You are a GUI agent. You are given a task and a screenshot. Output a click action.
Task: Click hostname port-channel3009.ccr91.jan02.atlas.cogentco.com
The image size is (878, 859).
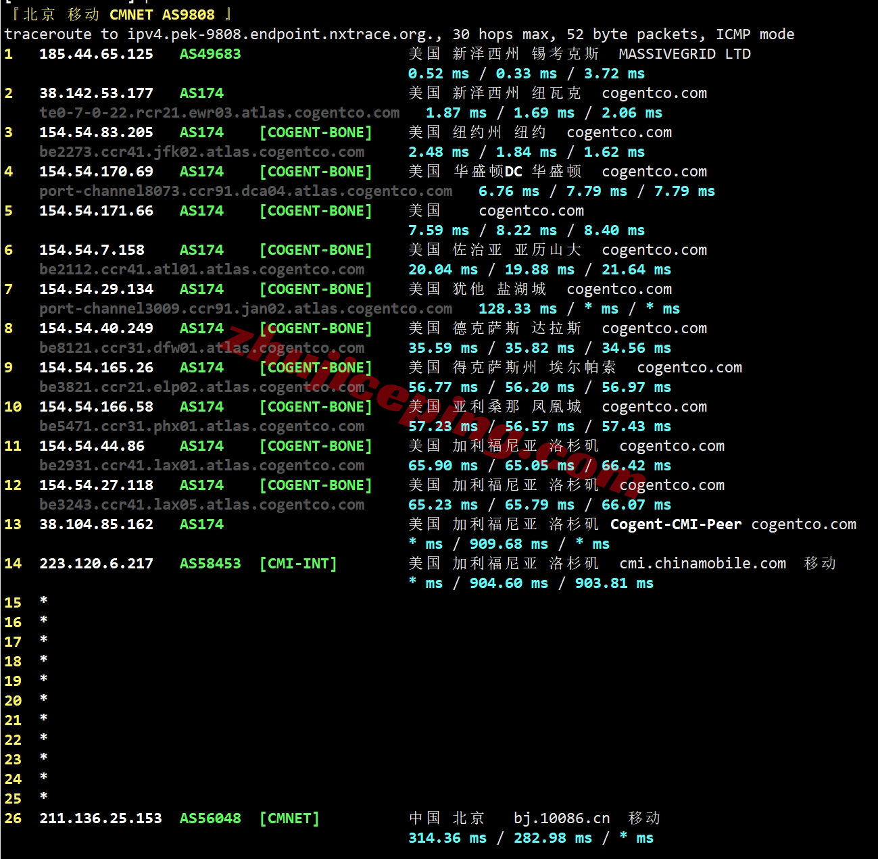click(245, 309)
